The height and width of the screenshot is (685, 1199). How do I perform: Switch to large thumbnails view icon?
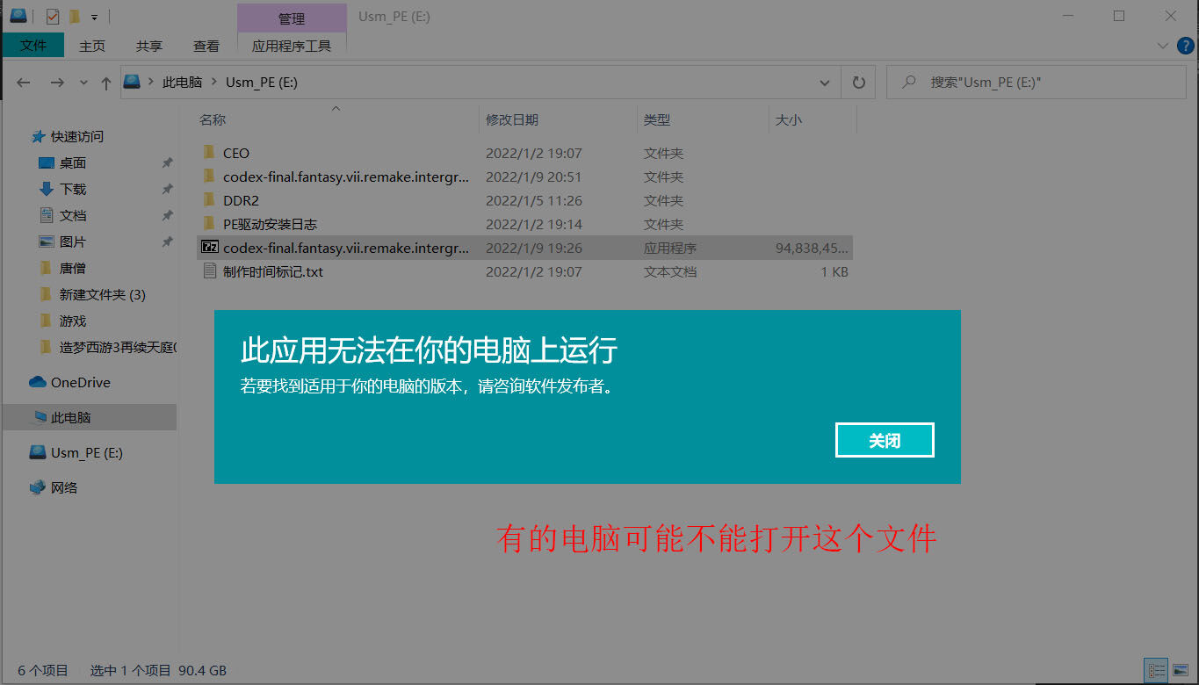[1181, 670]
